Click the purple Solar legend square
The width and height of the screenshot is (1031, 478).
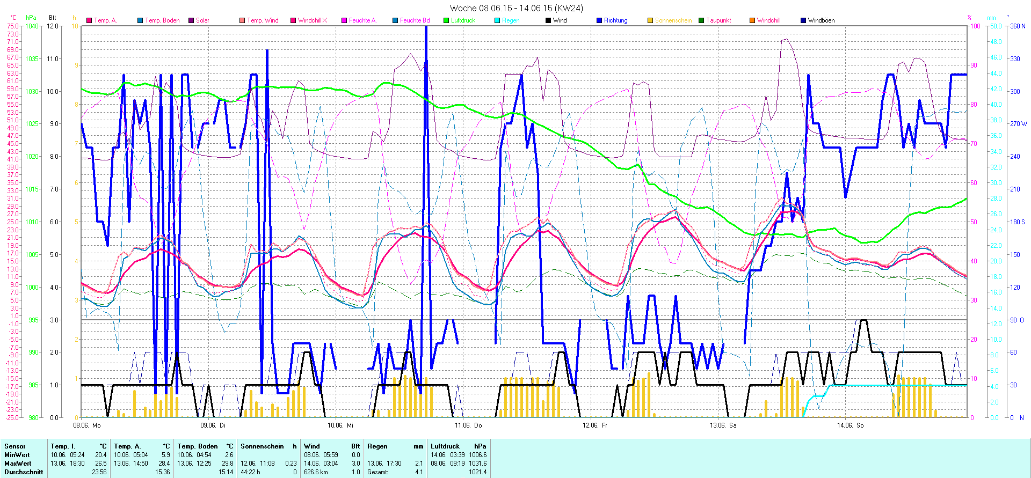coord(191,20)
